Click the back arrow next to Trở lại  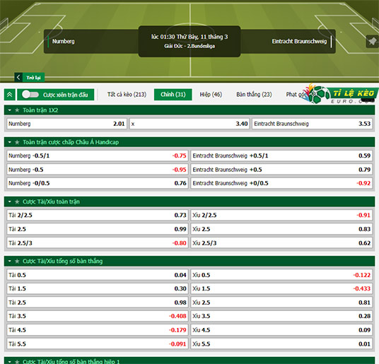18,78
